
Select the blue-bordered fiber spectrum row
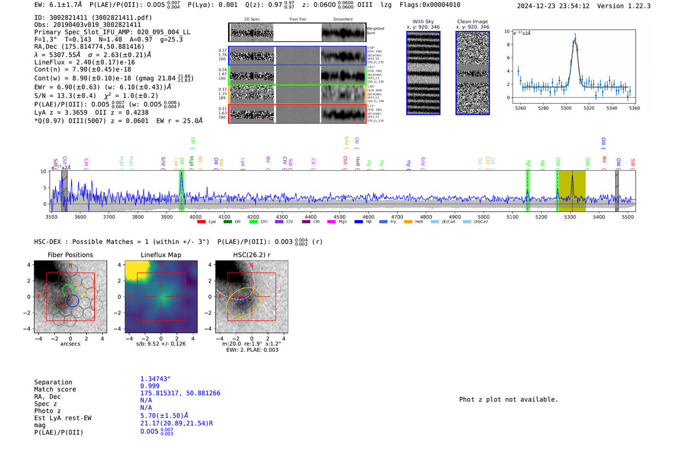click(297, 56)
